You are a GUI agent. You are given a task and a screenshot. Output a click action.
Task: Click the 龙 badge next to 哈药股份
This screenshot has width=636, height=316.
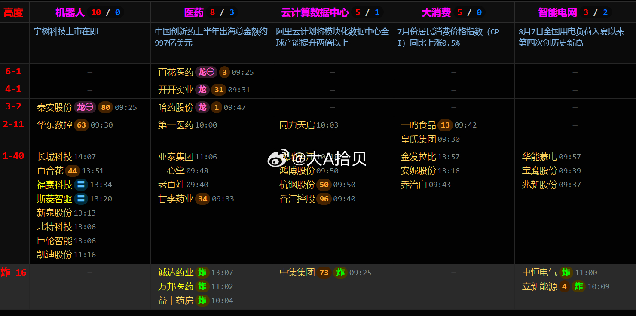202,107
